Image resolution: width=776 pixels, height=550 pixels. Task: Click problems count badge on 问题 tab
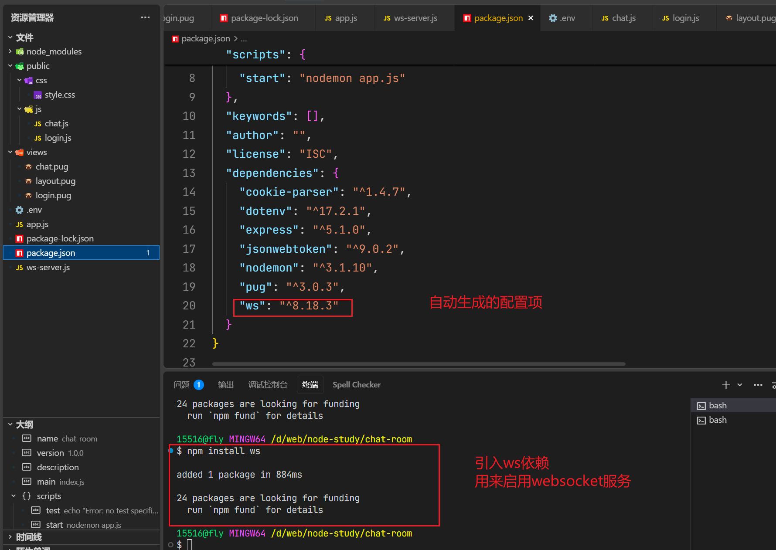(x=199, y=385)
